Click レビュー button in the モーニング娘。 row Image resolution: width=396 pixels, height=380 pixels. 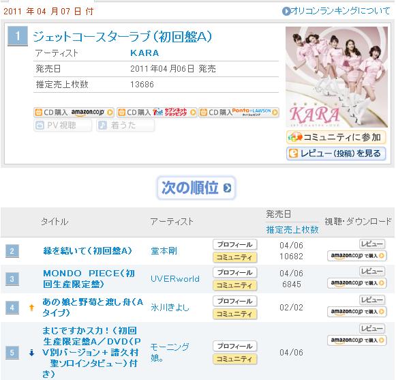click(372, 329)
